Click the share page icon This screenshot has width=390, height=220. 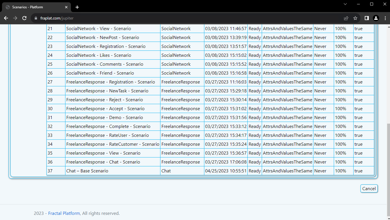point(346,18)
